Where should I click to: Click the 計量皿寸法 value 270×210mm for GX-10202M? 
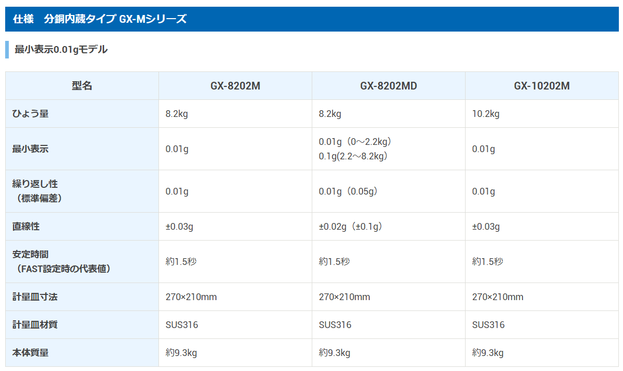498,297
